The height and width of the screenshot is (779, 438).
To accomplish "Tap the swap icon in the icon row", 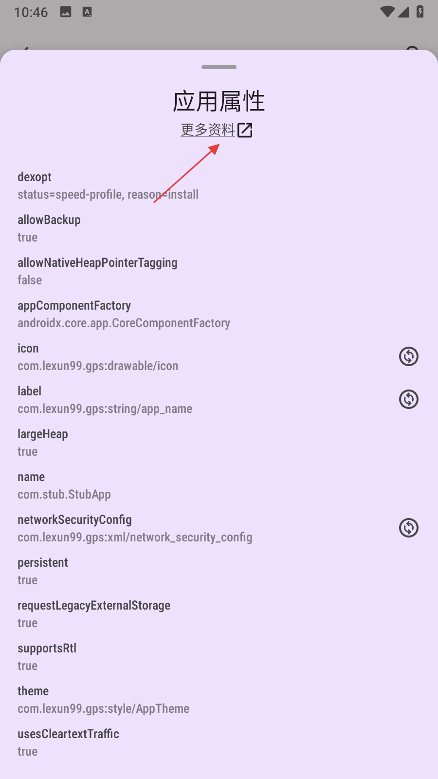I will coord(409,356).
